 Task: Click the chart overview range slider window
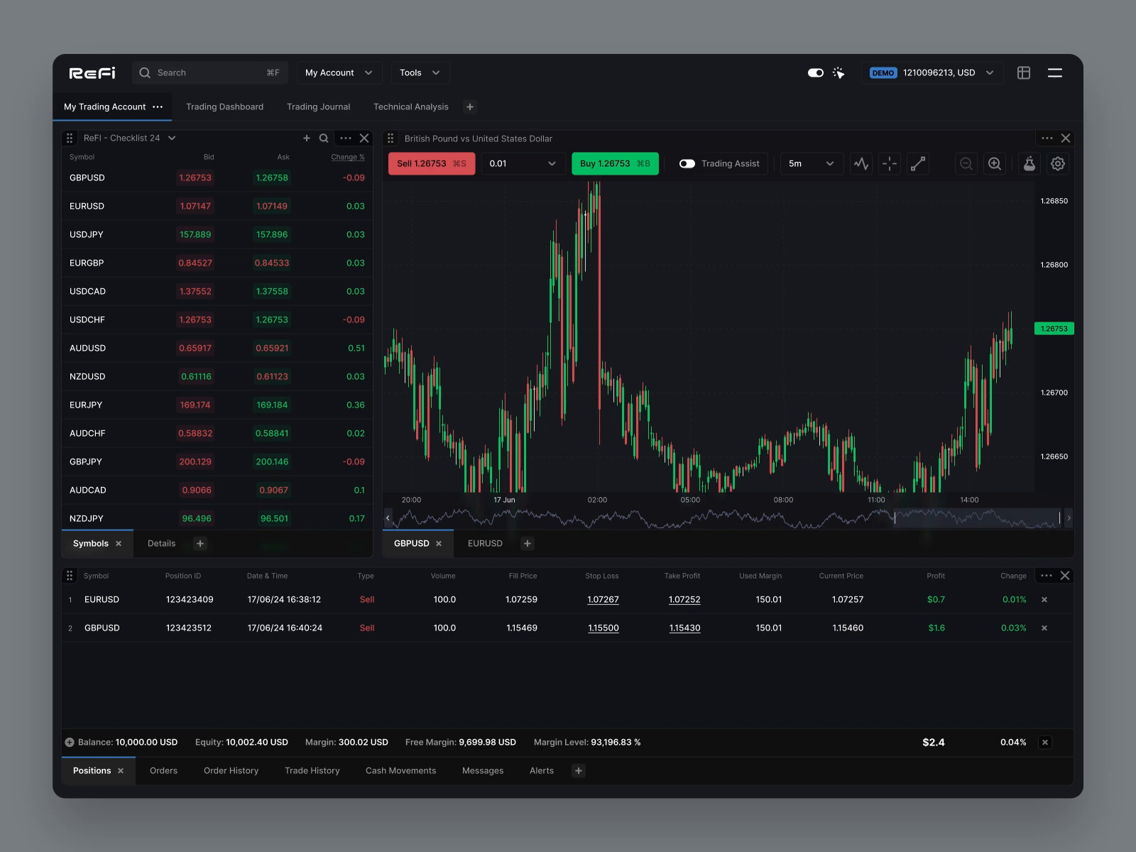coord(977,518)
